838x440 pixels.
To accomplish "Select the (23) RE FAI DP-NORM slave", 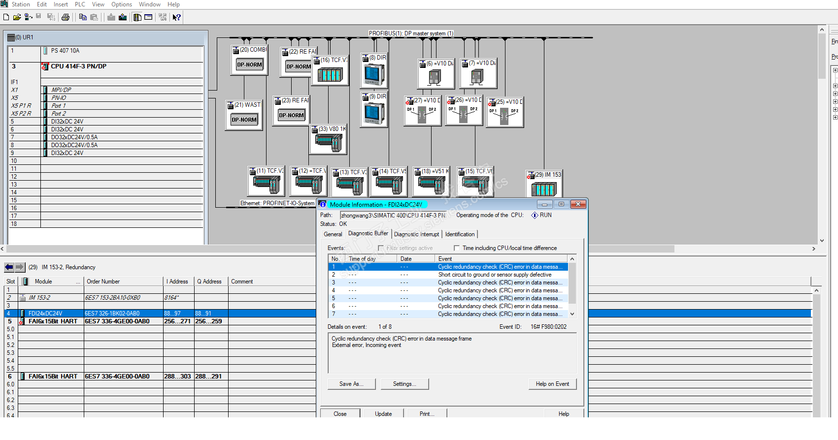I will tap(291, 111).
